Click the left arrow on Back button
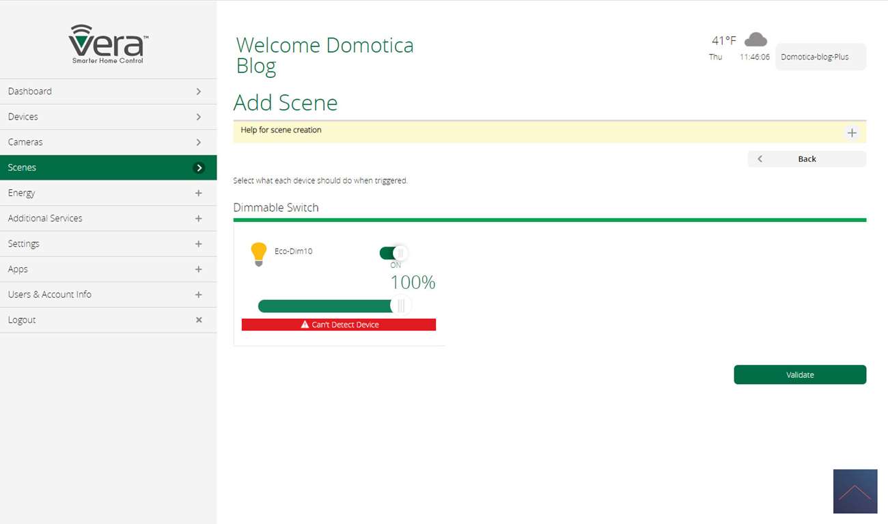 click(760, 158)
